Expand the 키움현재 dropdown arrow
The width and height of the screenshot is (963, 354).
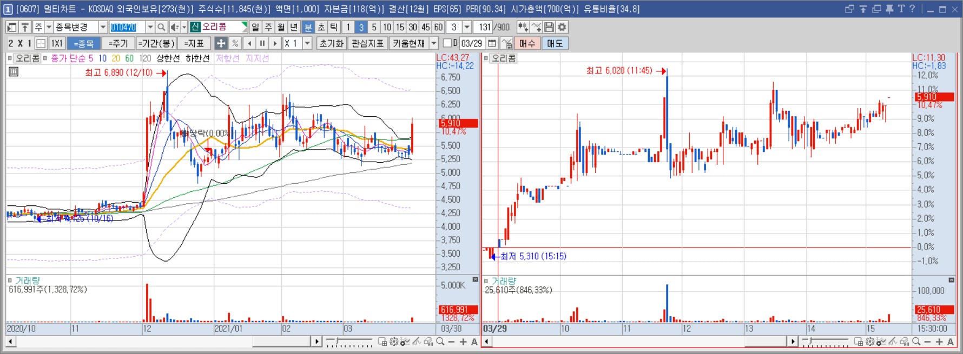(x=433, y=43)
